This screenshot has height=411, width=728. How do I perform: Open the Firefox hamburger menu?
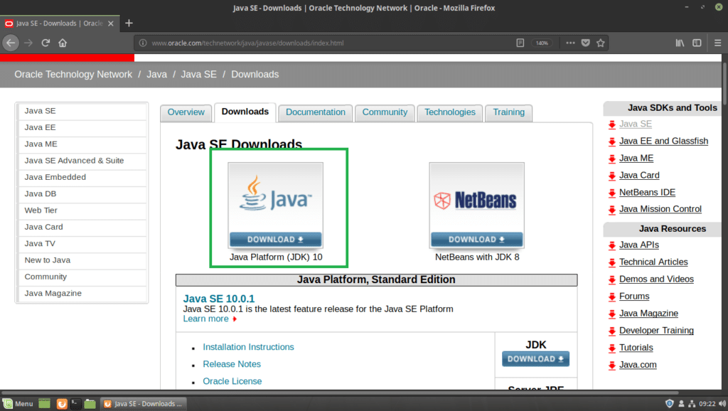coord(717,42)
